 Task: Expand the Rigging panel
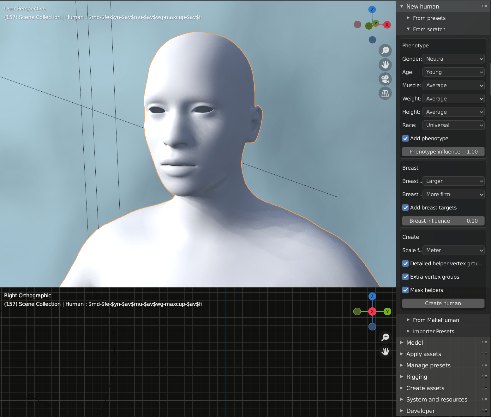pos(416,377)
